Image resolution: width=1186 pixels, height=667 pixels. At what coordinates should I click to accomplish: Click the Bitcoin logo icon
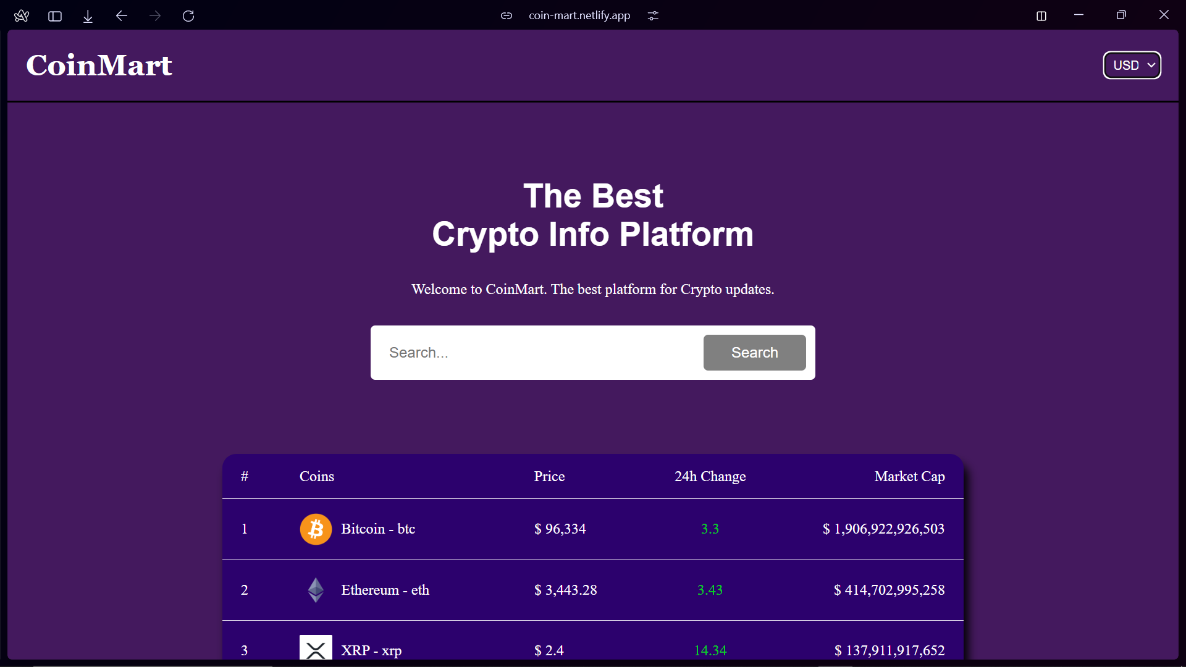point(316,529)
